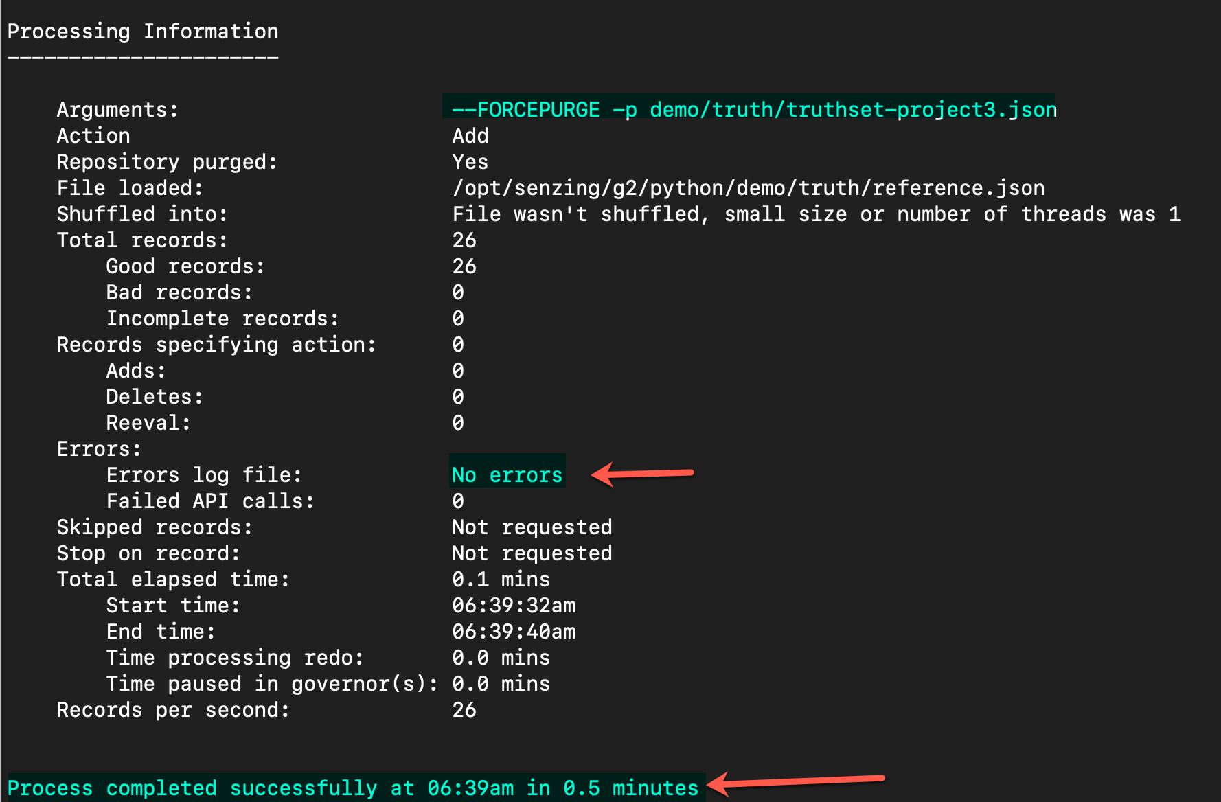
Task: Click the End time value 06:39:40am
Action: (x=514, y=631)
